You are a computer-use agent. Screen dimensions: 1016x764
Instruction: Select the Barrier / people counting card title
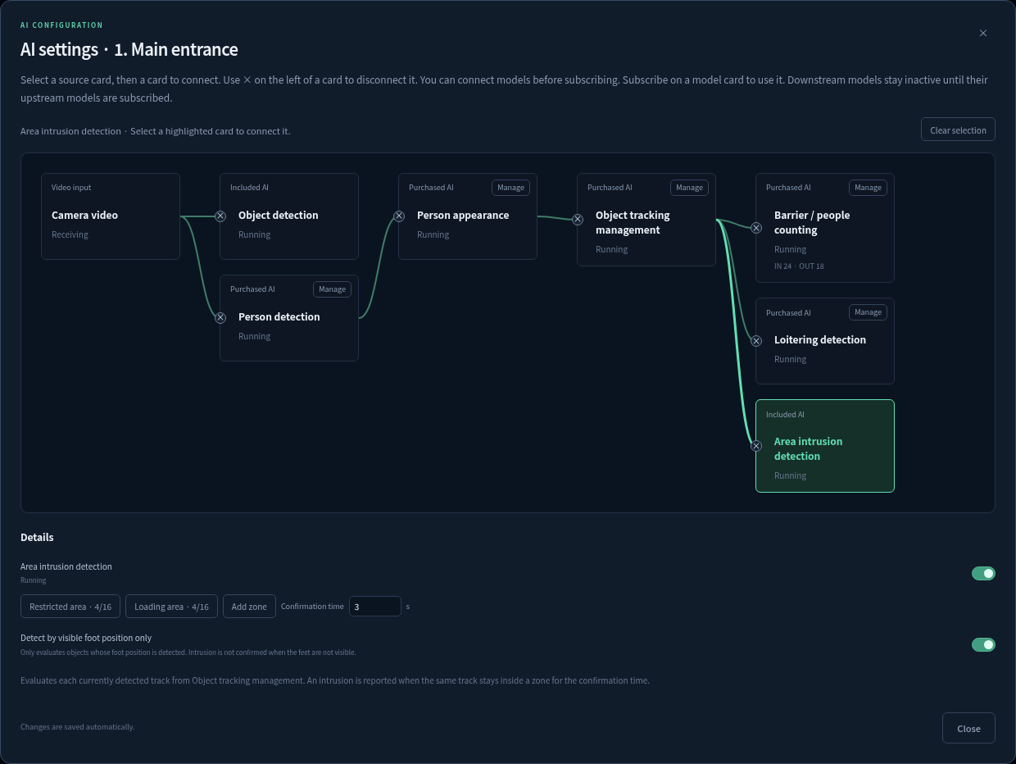(x=812, y=222)
